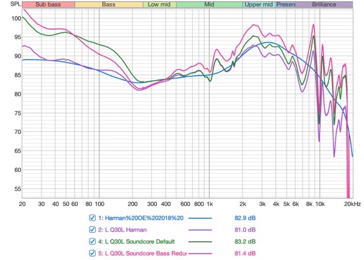Click the pink Bass Reducer line swatch
Screen dimensions: 364x260
(200, 254)
